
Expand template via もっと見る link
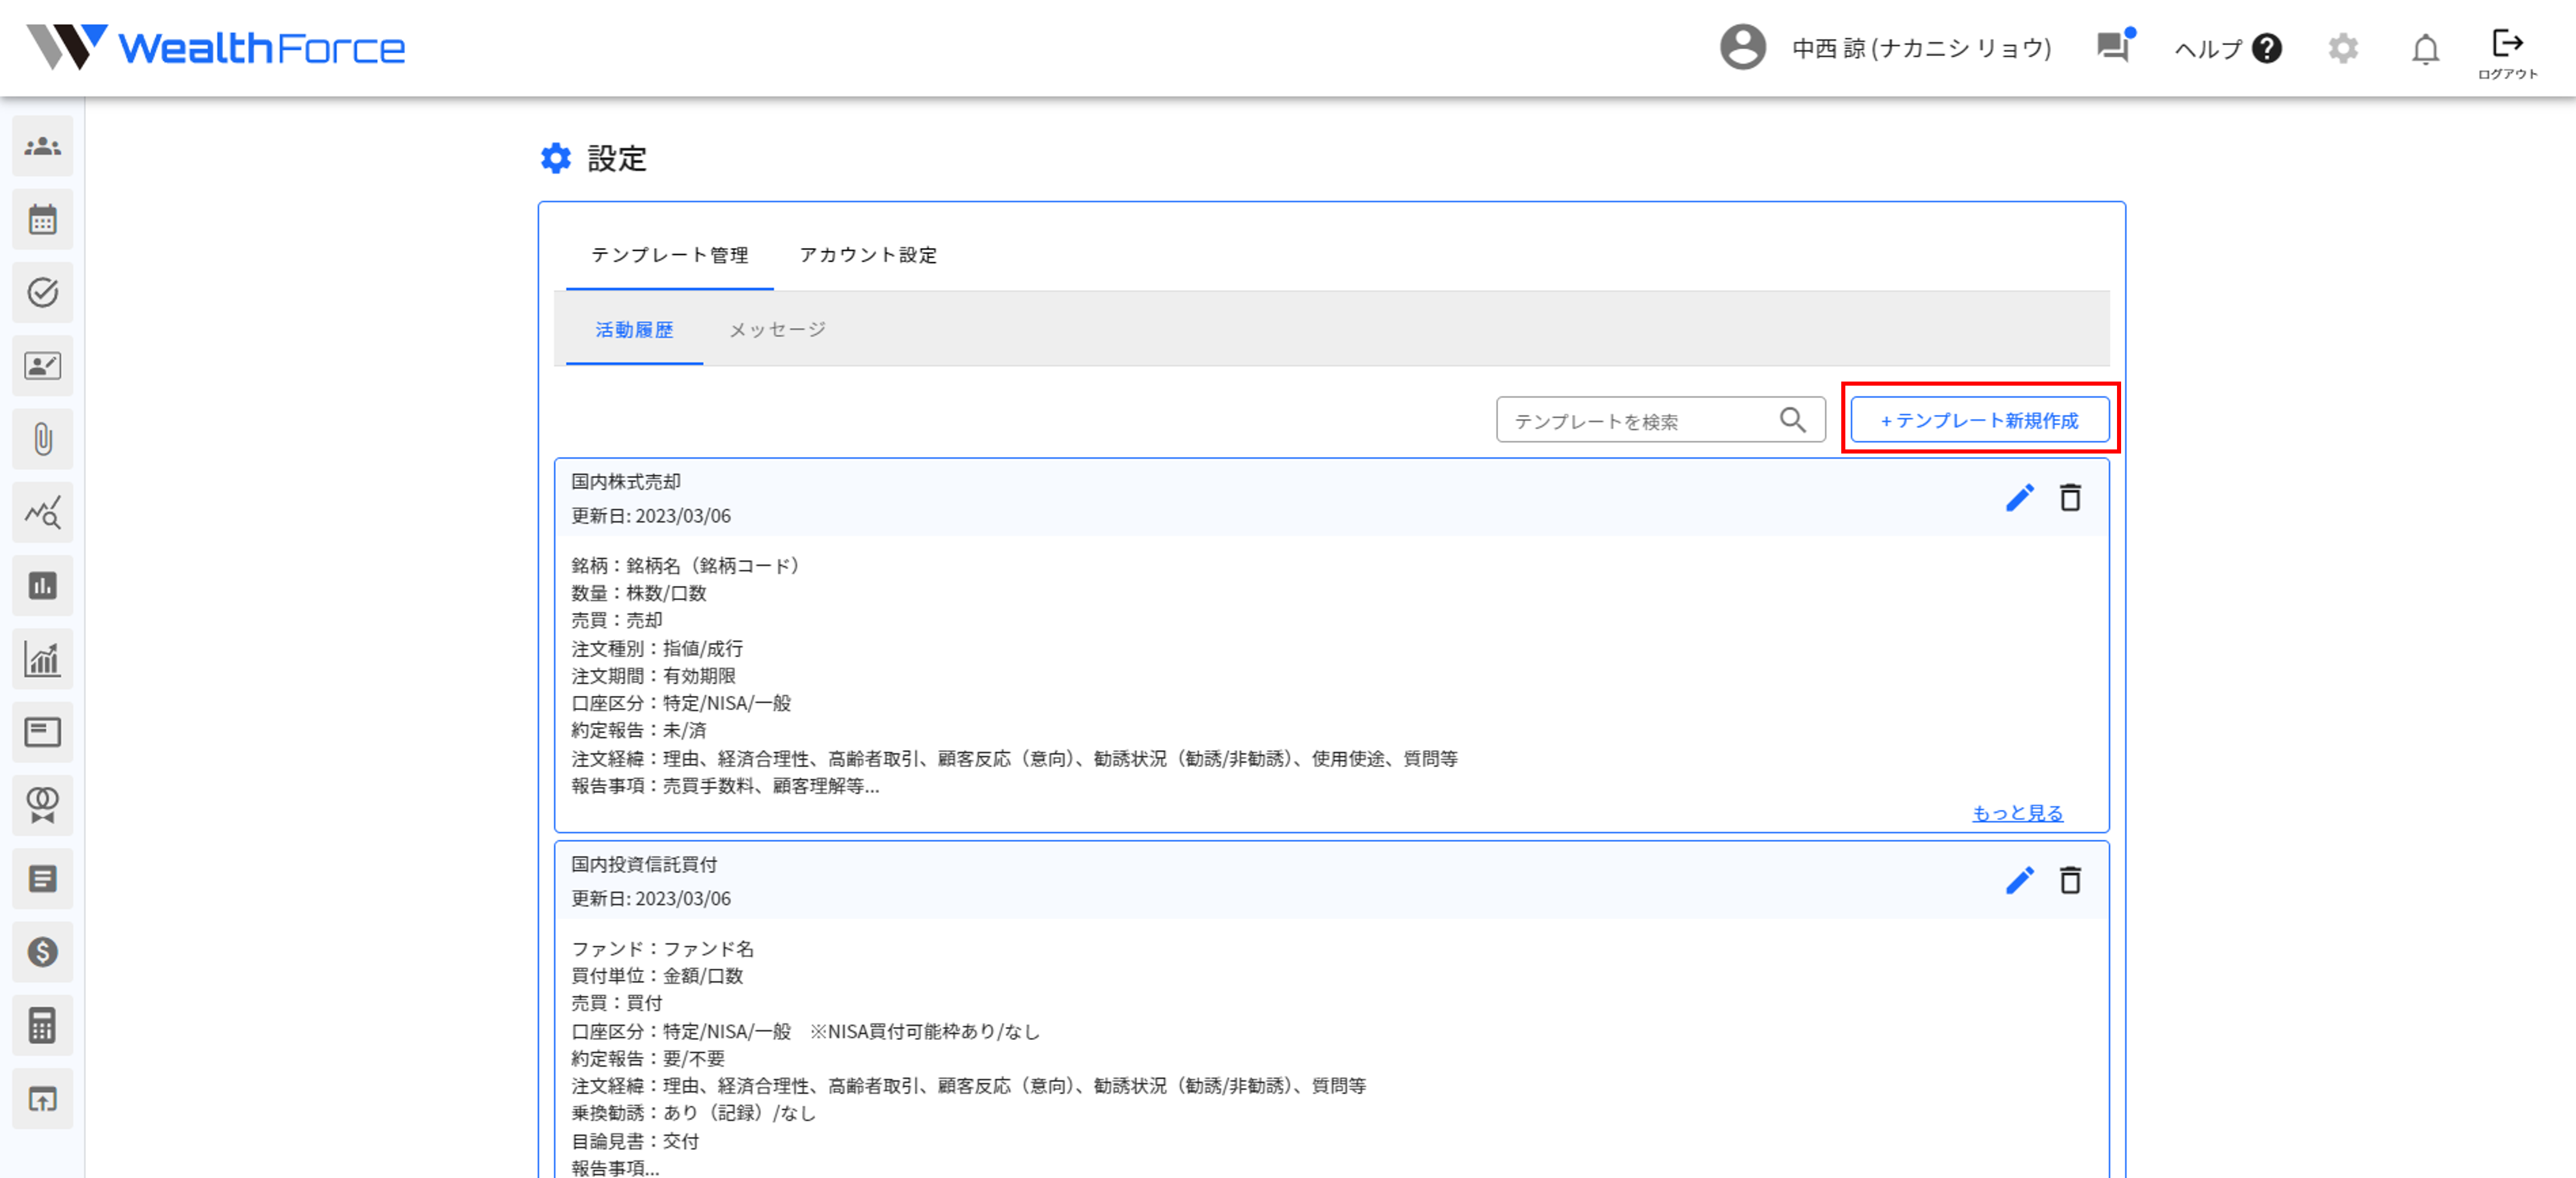coord(2017,812)
